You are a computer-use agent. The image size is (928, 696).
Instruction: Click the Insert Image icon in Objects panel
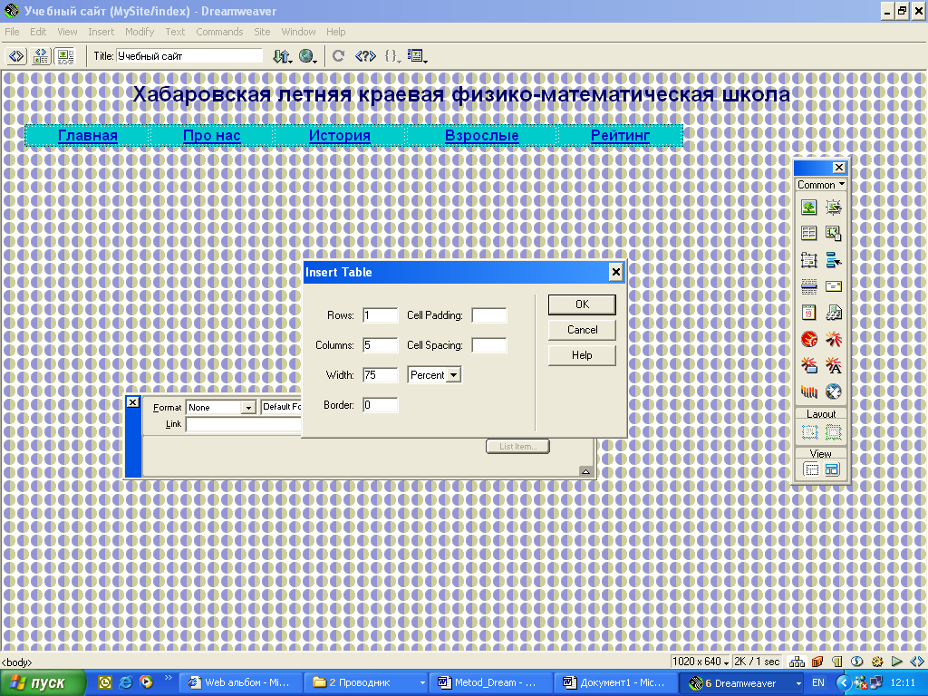(x=808, y=208)
